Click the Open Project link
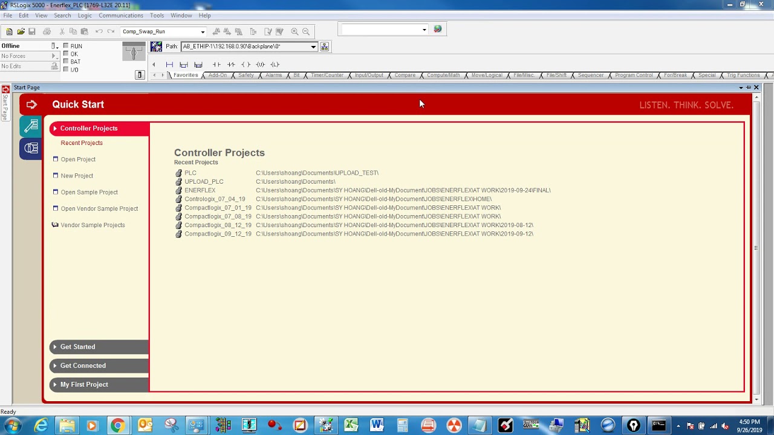The image size is (774, 435). (x=78, y=159)
